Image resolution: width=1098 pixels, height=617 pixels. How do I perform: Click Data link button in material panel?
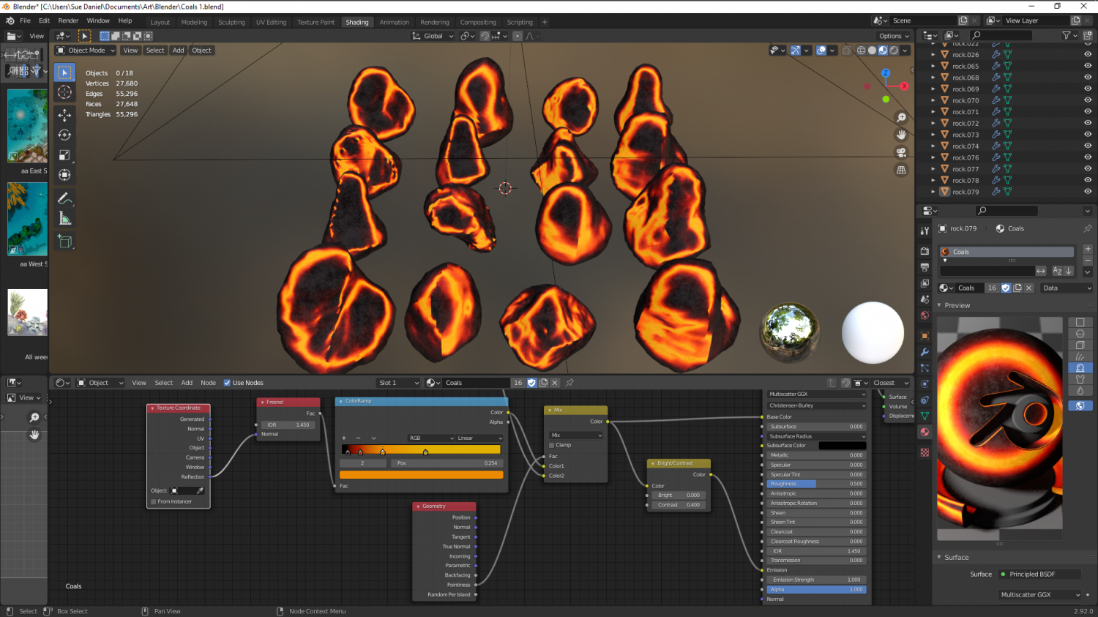pyautogui.click(x=1066, y=288)
